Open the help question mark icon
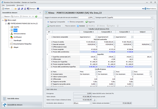The image size is (158, 109). pyautogui.click(x=38, y=9)
